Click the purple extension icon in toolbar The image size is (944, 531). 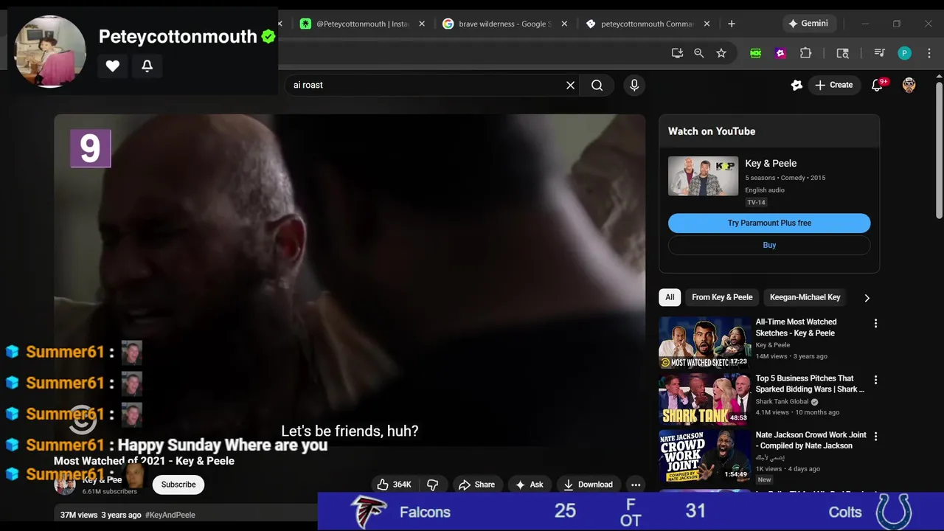[780, 53]
